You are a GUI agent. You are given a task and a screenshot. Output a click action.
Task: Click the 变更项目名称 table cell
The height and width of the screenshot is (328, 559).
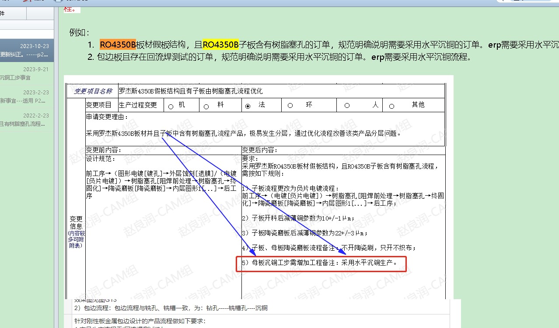pyautogui.click(x=92, y=91)
